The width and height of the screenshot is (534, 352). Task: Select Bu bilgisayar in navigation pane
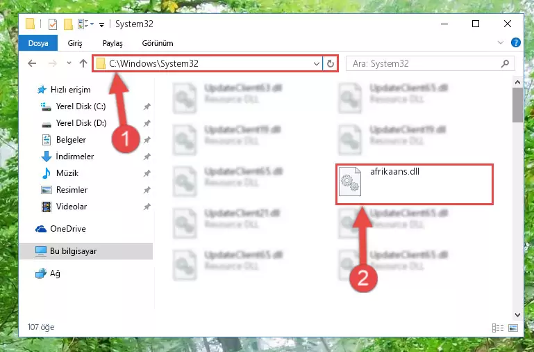[x=86, y=251]
